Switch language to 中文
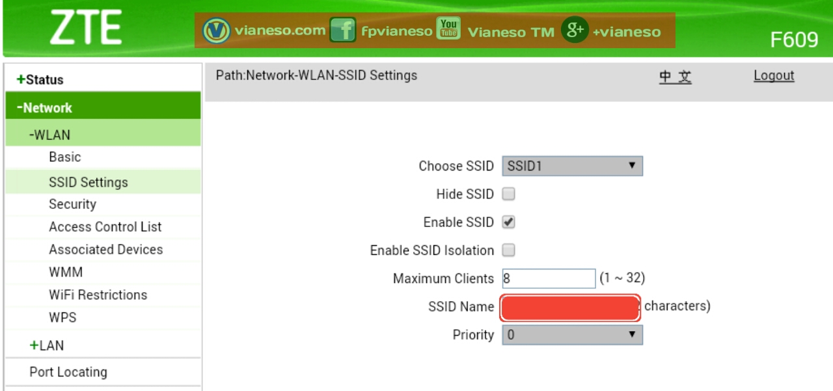This screenshot has width=833, height=391. [x=676, y=75]
